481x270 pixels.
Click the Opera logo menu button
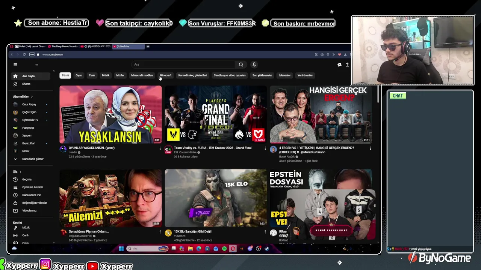[x=12, y=46]
